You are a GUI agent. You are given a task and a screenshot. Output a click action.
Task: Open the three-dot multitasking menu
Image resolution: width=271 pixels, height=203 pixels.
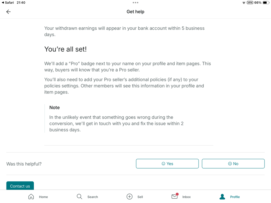(136, 3)
